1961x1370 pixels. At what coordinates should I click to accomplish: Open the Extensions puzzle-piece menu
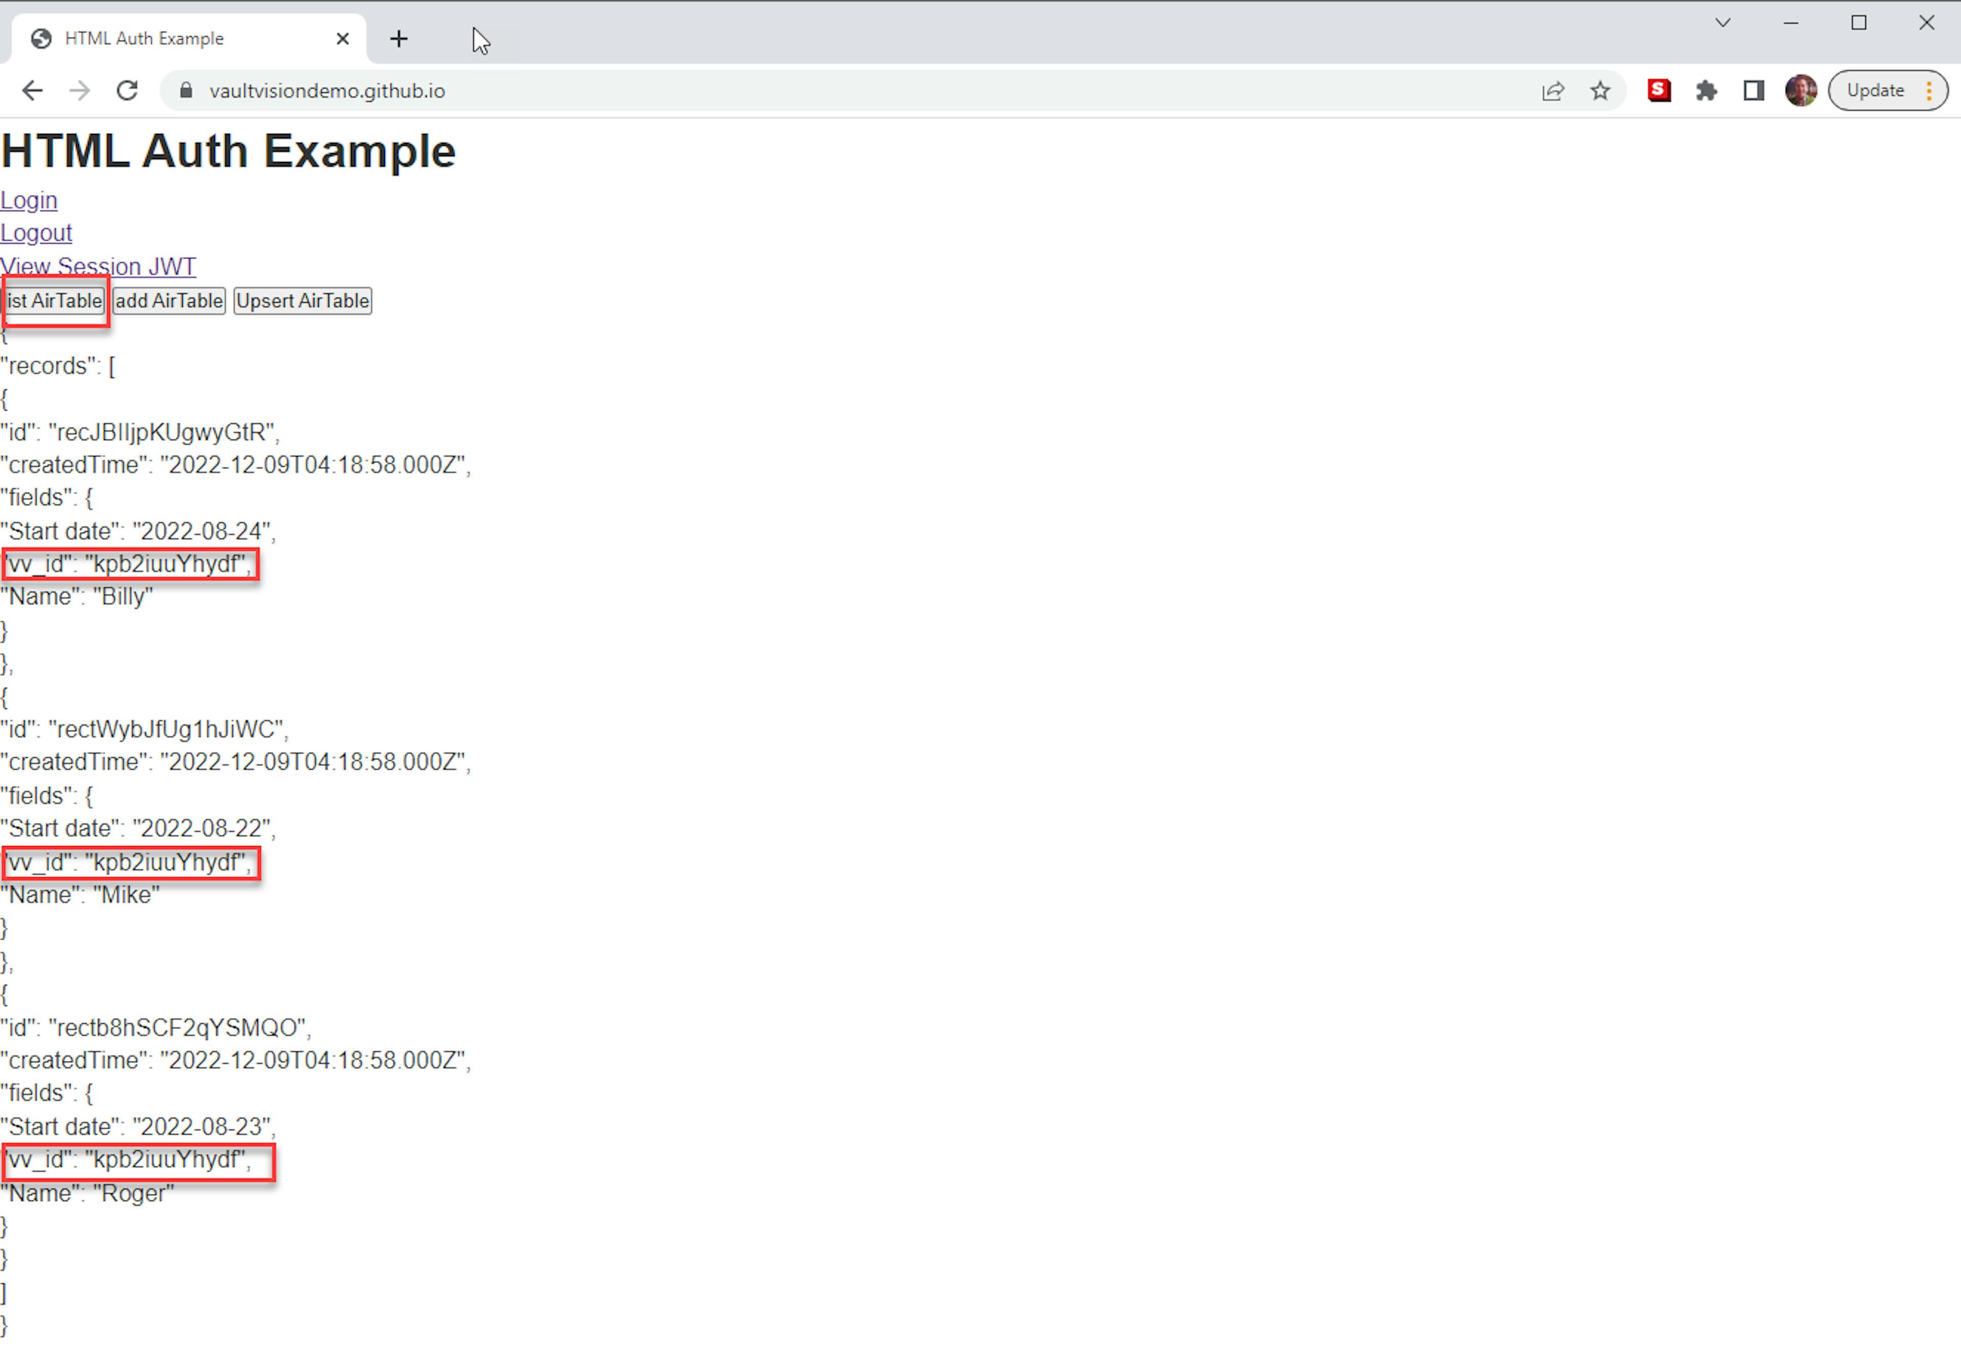[1707, 90]
